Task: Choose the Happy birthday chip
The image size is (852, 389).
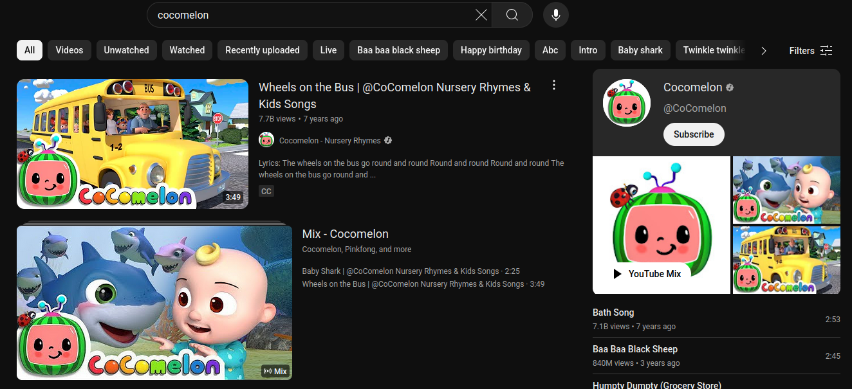Action: [x=491, y=50]
